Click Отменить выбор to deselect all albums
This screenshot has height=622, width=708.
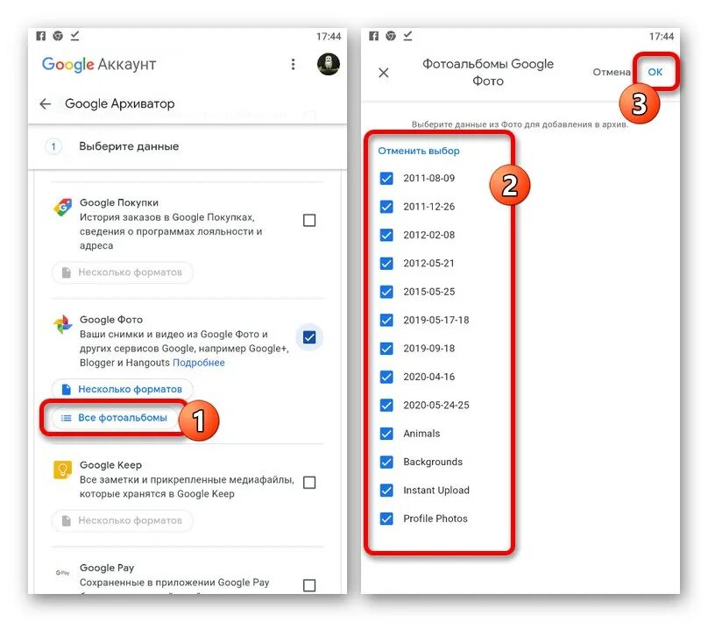pos(419,151)
